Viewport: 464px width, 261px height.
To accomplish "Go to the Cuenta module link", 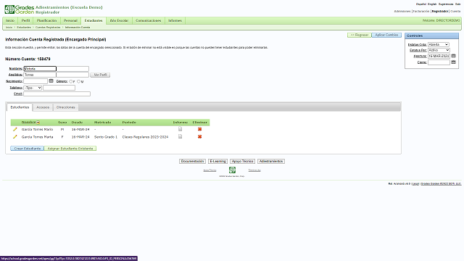I will point(455,12).
